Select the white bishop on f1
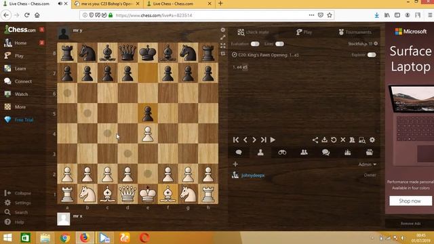The width and height of the screenshot is (434, 244). (x=167, y=195)
